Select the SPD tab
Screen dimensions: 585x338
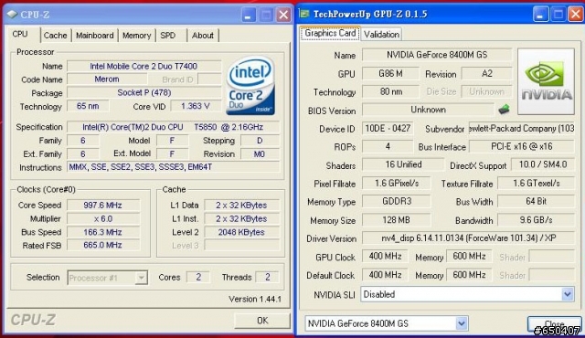point(168,36)
